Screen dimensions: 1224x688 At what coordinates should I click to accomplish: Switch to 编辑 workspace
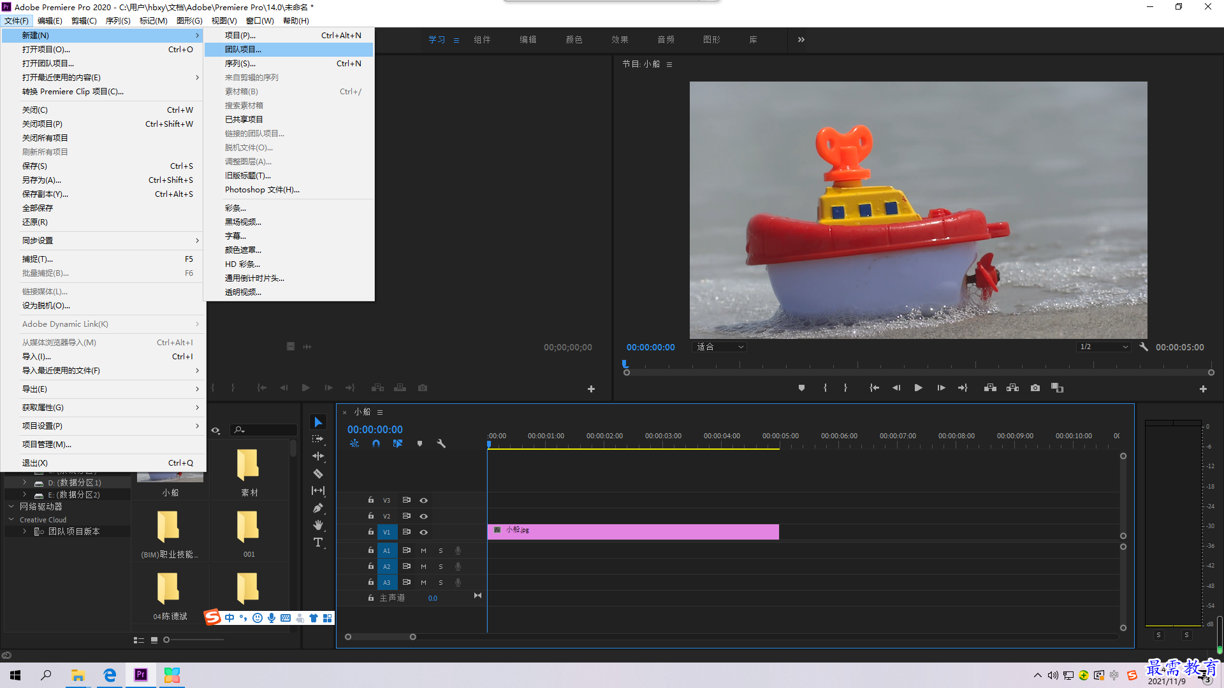[528, 39]
